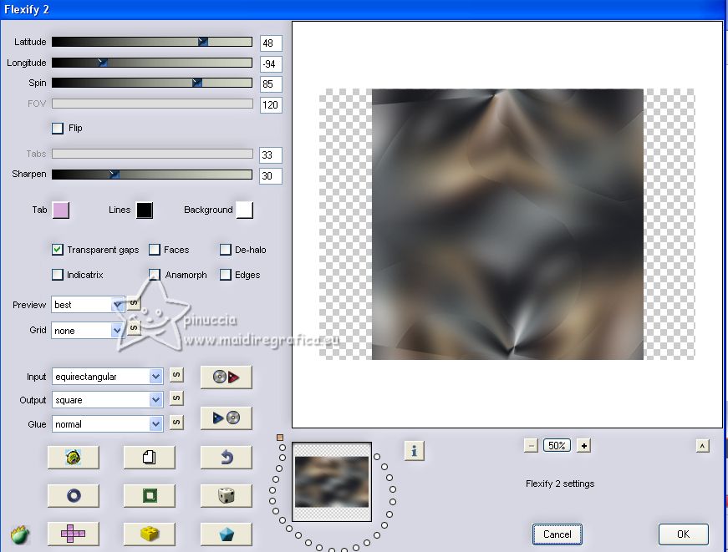Toggle the De-halo checkbox
Screen dimensions: 728x552
click(226, 250)
